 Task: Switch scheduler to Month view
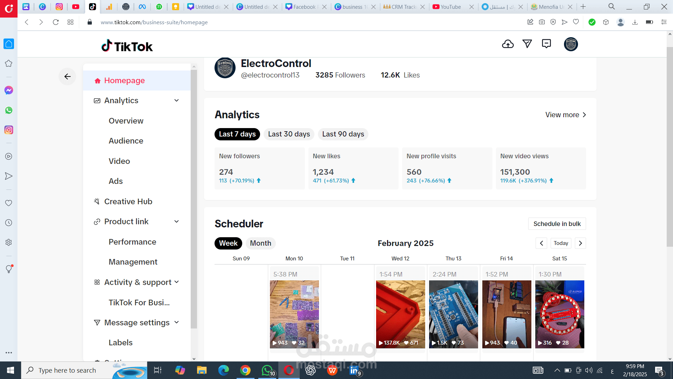[x=260, y=243]
